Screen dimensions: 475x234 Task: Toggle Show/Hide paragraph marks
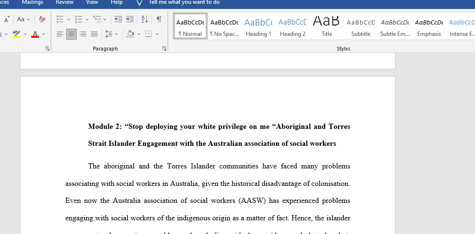[x=159, y=19]
